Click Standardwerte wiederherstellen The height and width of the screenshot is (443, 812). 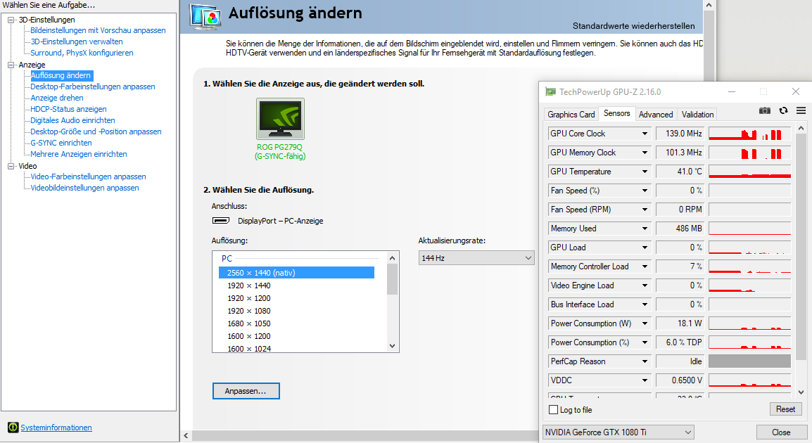tap(634, 26)
